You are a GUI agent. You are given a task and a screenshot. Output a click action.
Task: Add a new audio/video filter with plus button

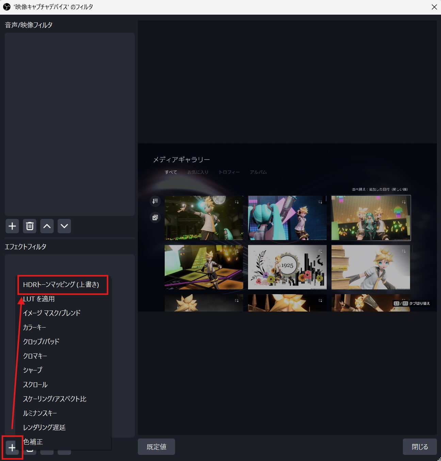pos(12,226)
